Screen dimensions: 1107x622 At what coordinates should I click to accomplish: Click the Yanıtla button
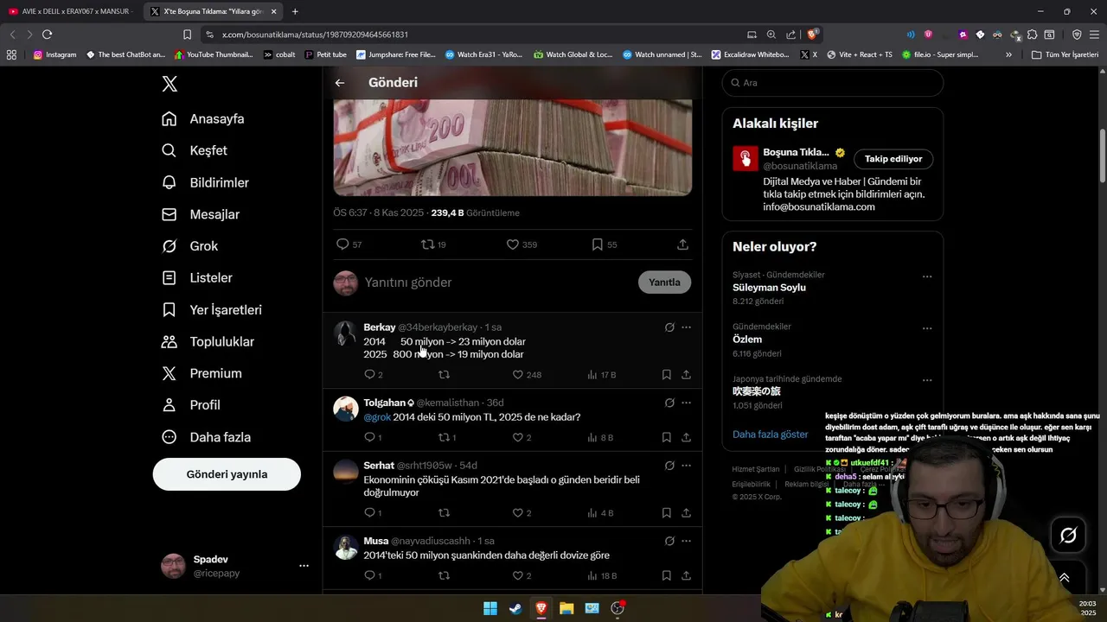click(664, 282)
